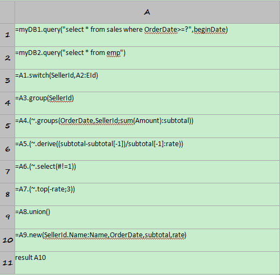The image size is (280, 275).
Task: Select row header 6
Action: point(8,149)
